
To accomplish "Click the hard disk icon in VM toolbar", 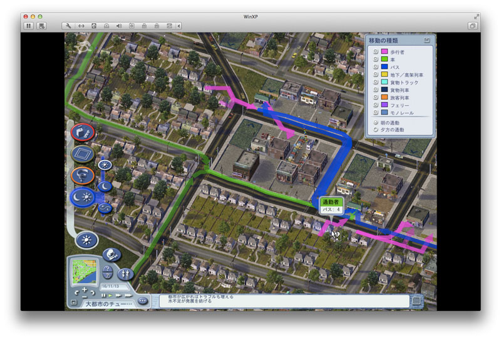I will tap(93, 26).
